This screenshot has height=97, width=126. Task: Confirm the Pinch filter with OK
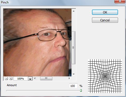pos(105,12)
